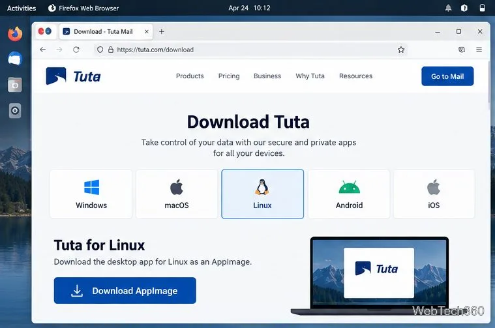Click the Go to Mail button
Viewport: 495px width, 328px height.
(x=447, y=76)
